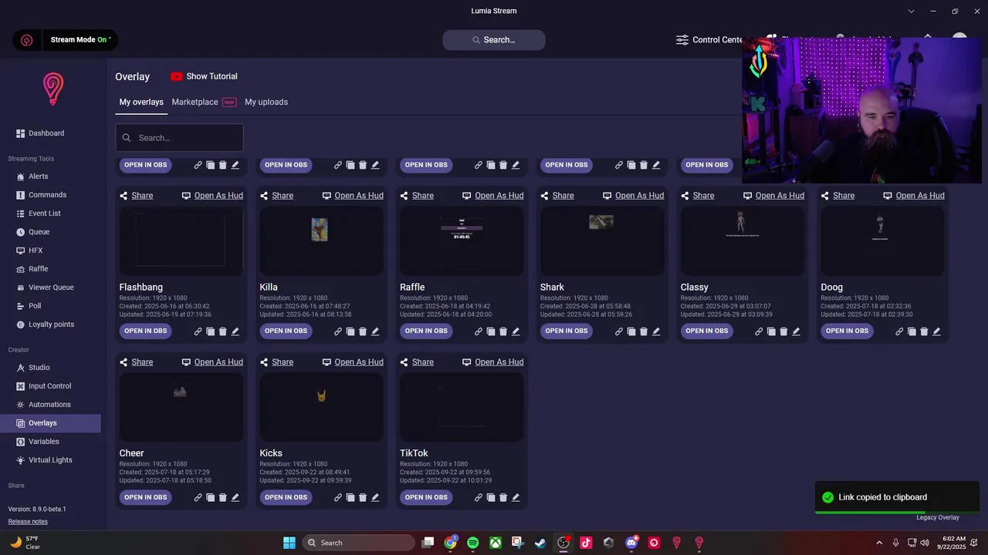Viewport: 988px width, 555px height.
Task: Open Automations in the sidebar
Action: click(x=50, y=405)
